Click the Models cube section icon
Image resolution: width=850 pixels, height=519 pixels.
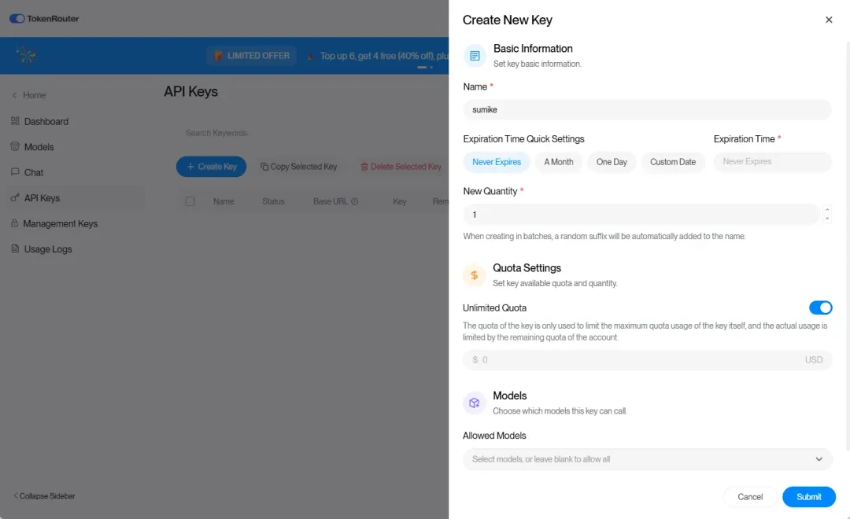pos(475,403)
